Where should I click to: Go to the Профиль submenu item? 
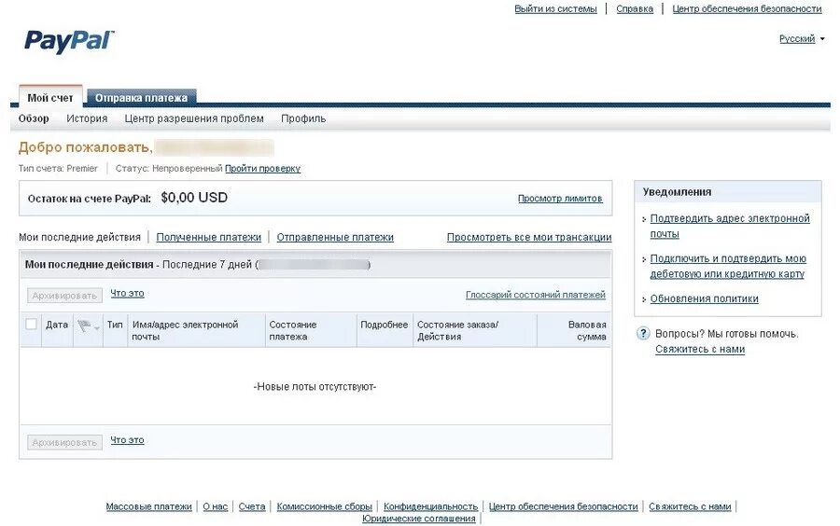pyautogui.click(x=303, y=118)
